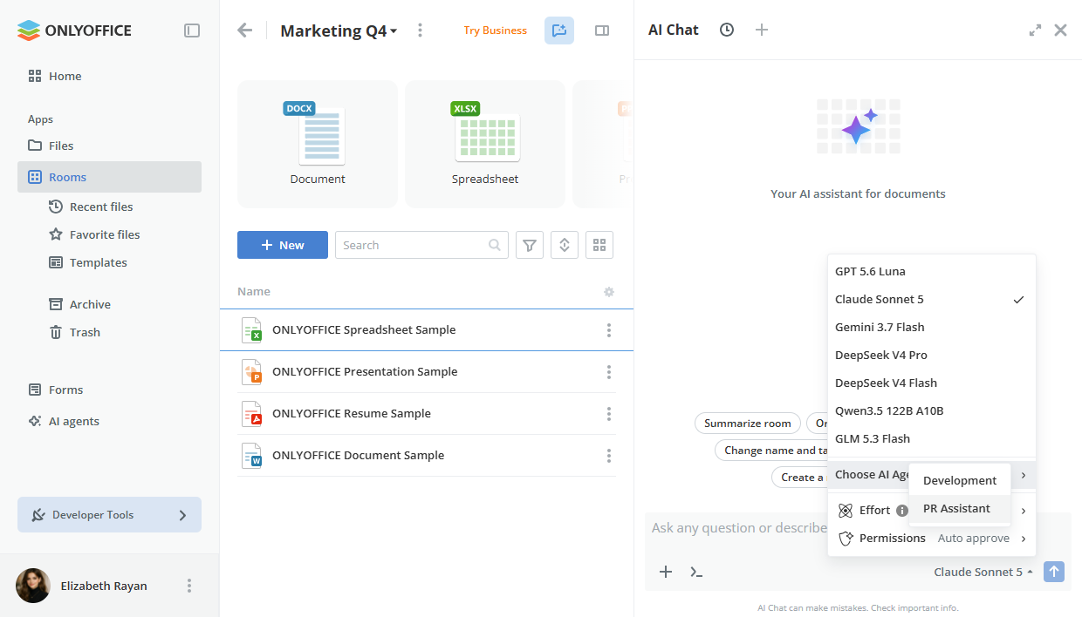Open options for ONLYOFFICE Presentation Sample

(609, 372)
